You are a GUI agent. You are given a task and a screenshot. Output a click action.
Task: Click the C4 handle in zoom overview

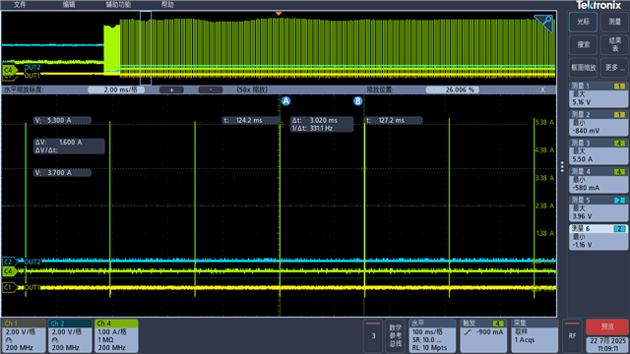point(9,70)
